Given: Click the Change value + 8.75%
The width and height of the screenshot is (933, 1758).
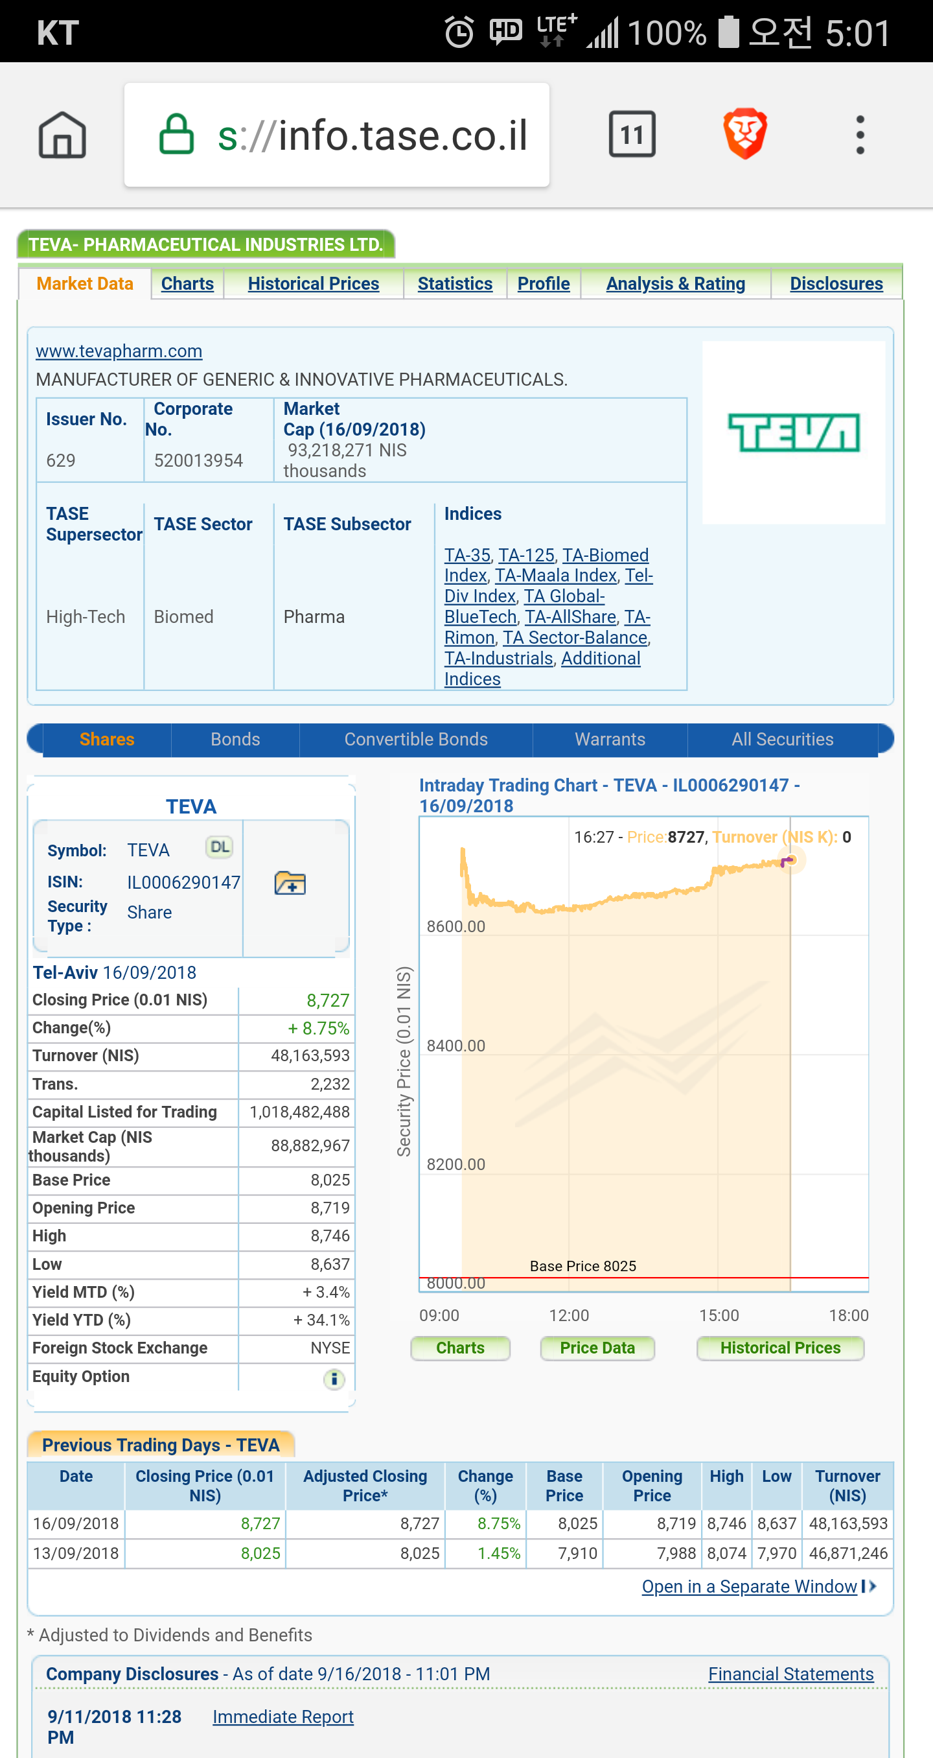Looking at the screenshot, I should (318, 1029).
